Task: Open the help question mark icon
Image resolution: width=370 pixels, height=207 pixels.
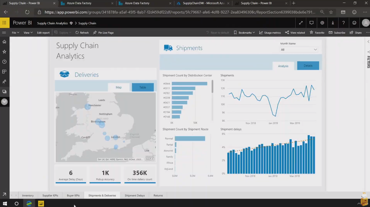Action: [343, 23]
